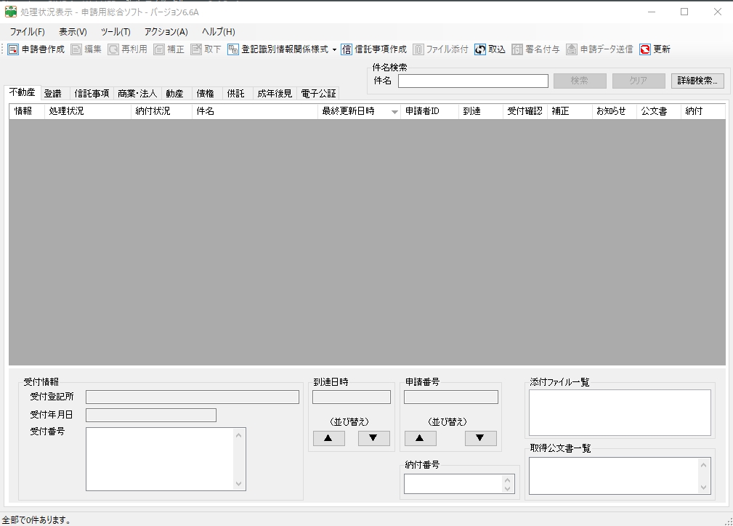Image resolution: width=733 pixels, height=526 pixels.
Task: Sort by the 情報 column header
Action: [x=27, y=111]
